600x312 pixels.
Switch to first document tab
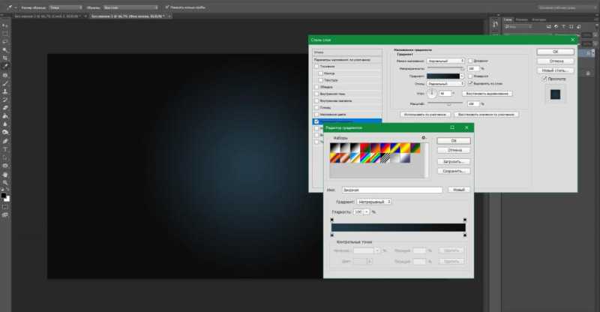click(49, 16)
